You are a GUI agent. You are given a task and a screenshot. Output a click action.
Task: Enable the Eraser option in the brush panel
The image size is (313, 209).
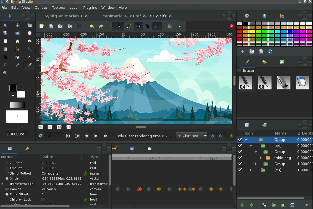239,71
